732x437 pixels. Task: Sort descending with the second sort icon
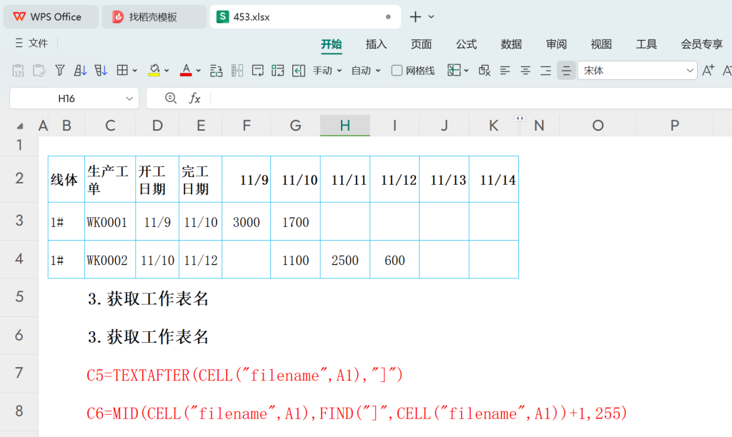(101, 71)
